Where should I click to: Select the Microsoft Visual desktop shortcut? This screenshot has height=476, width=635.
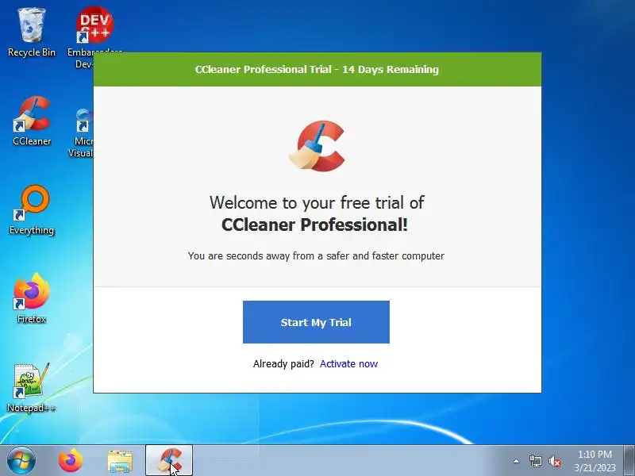(x=83, y=132)
